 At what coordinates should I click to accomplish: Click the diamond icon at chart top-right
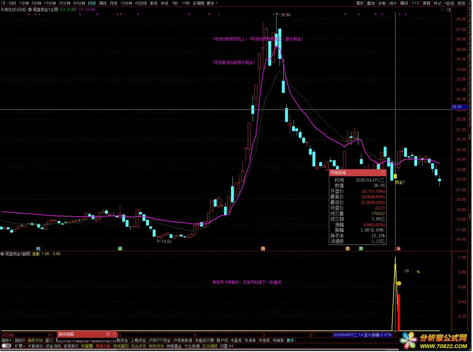[443, 10]
